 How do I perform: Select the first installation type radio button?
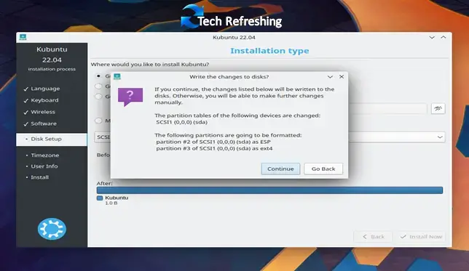(x=98, y=76)
